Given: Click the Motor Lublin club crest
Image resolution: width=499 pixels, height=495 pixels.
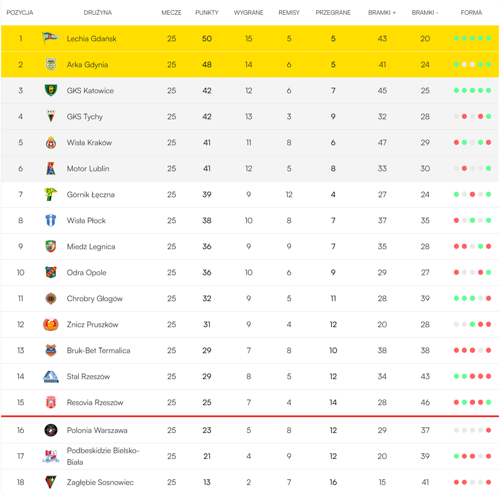Looking at the screenshot, I should pyautogui.click(x=51, y=168).
